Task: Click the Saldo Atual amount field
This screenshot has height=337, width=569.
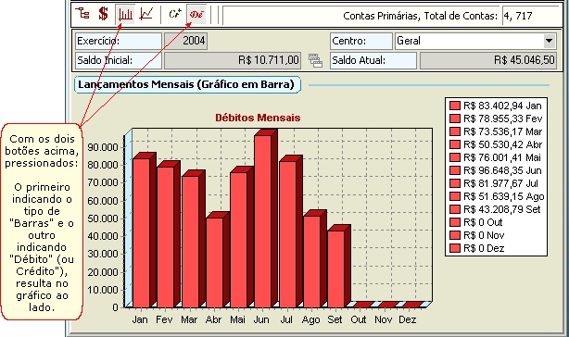Action: [x=487, y=60]
